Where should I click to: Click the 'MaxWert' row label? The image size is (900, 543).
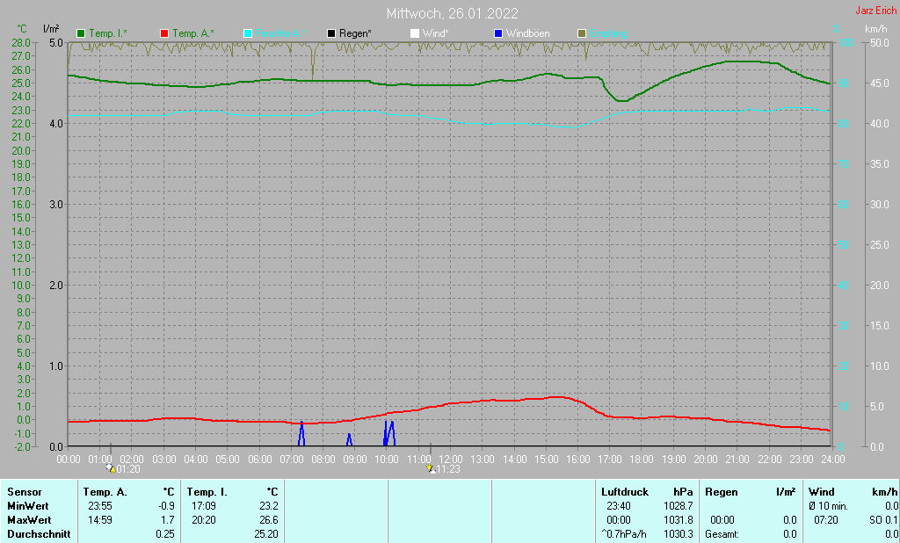click(x=29, y=520)
